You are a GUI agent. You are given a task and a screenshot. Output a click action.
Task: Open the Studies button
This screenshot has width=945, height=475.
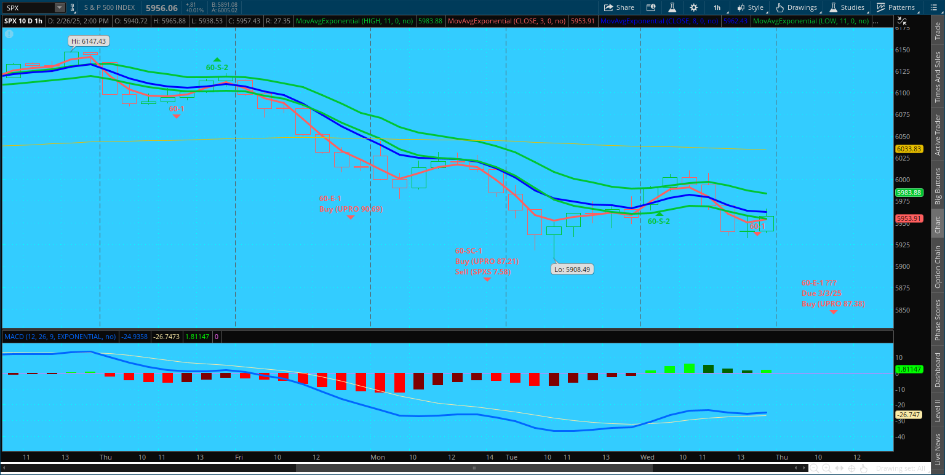[847, 7]
